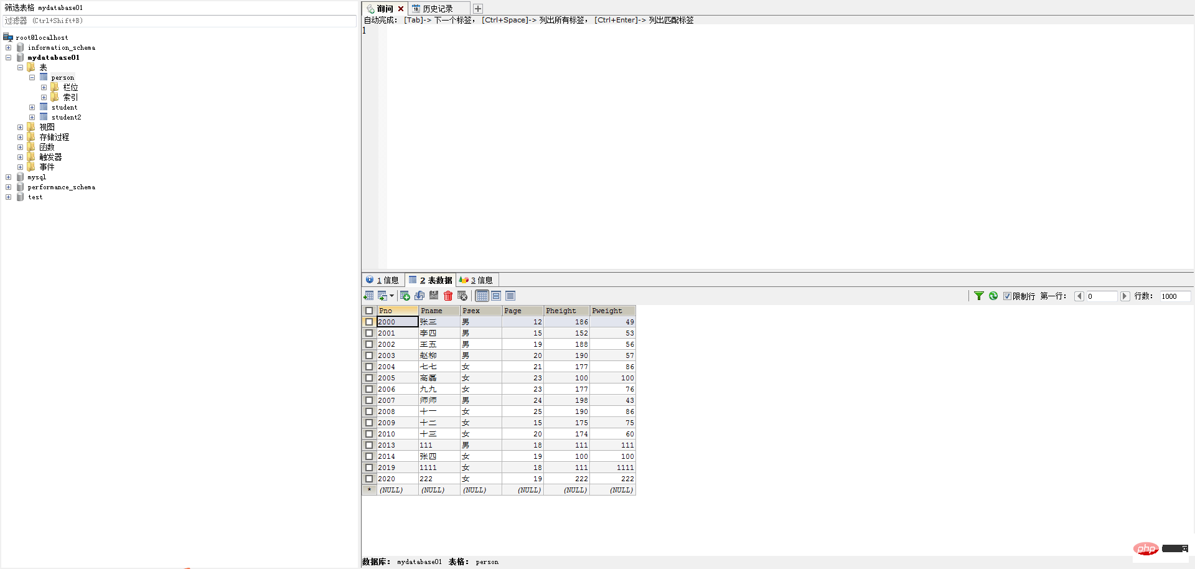Toggle the 限制行 checkbox
This screenshot has width=1195, height=569.
1007,296
